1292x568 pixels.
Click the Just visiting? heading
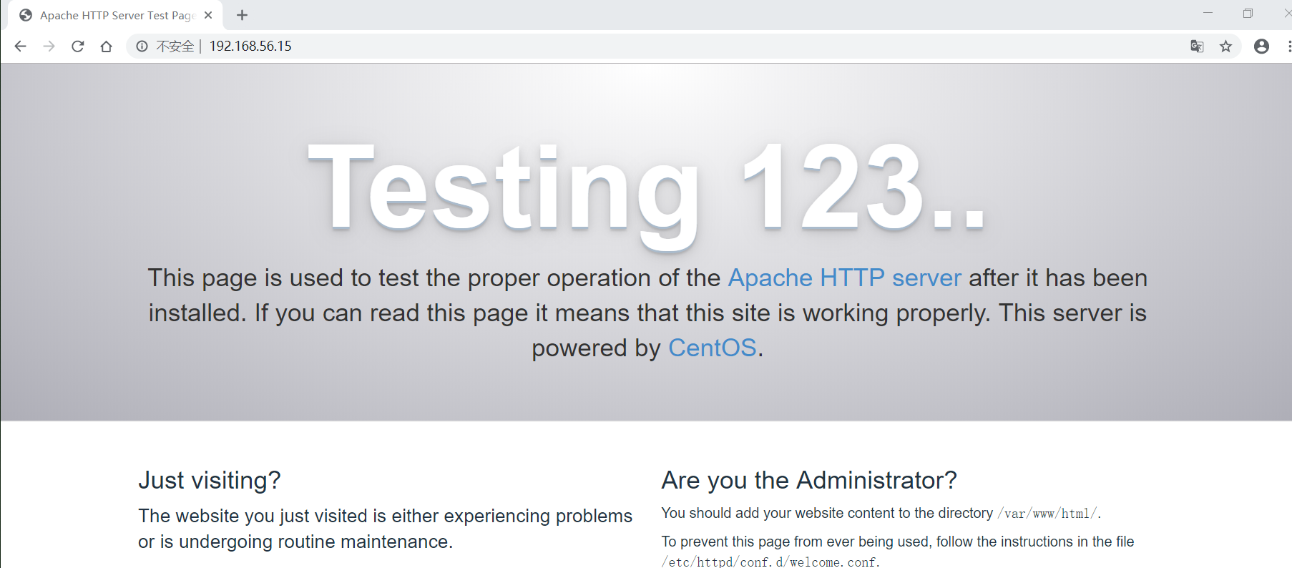[210, 480]
